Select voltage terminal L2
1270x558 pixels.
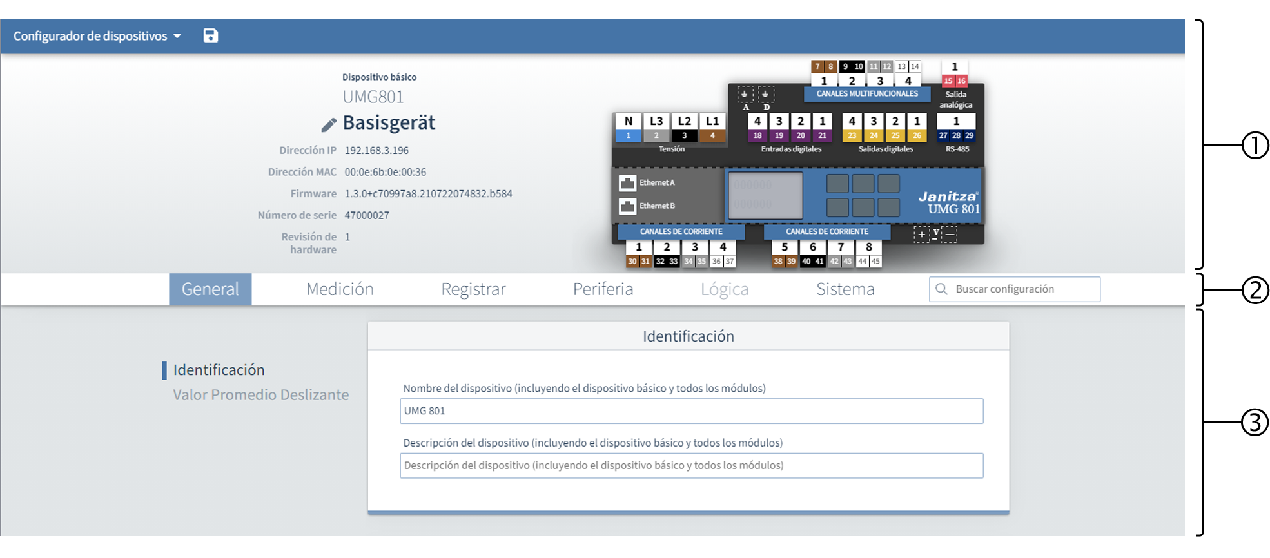tap(685, 127)
